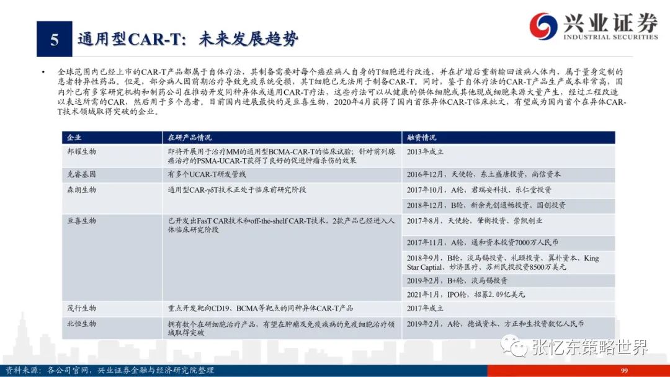Select the 茂行生物 company cell
Image resolution: width=670 pixels, height=377 pixels.
pyautogui.click(x=112, y=308)
